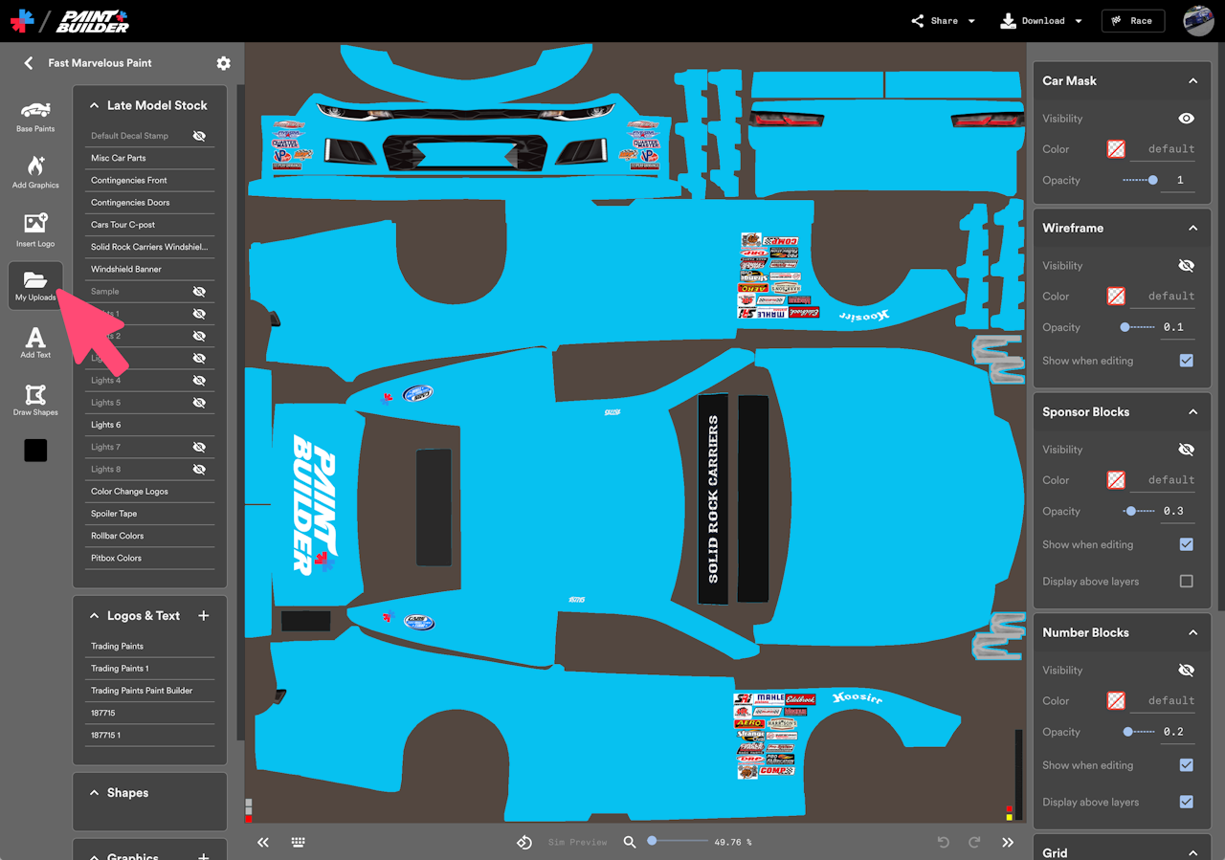
Task: Collapse the Late Model Stock section
Action: [x=95, y=106]
